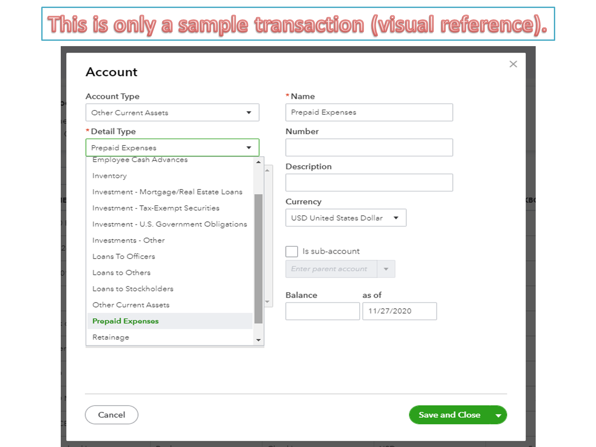The height and width of the screenshot is (447, 596).
Task: Click the Cancel button
Action: click(x=111, y=415)
